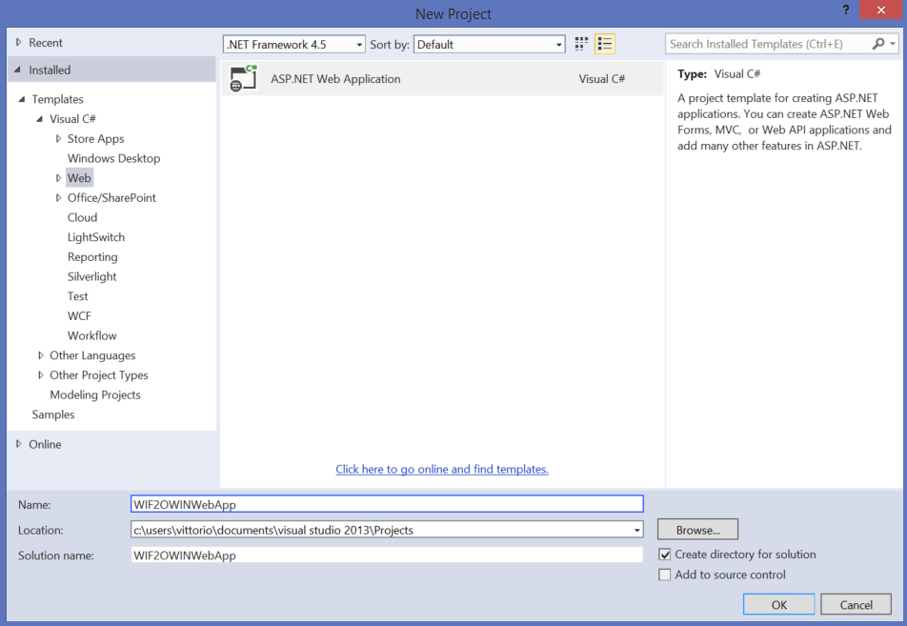907x626 pixels.
Task: Select Store Apps label in tree
Action: tap(96, 139)
